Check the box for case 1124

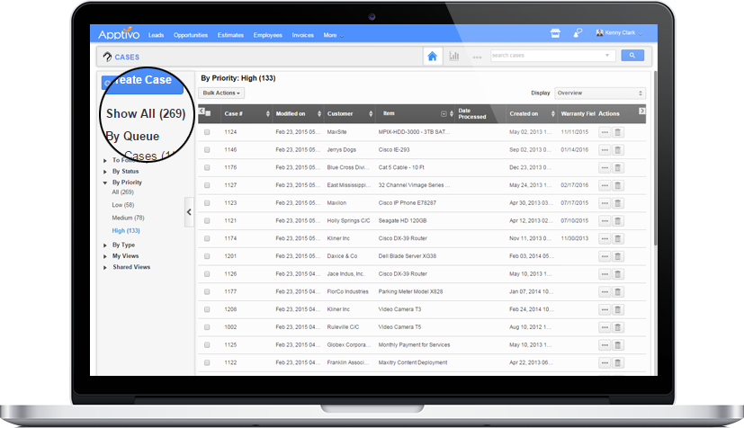(x=207, y=132)
